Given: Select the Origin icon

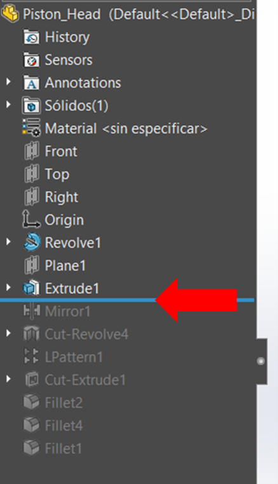Looking at the screenshot, I should coord(31,219).
